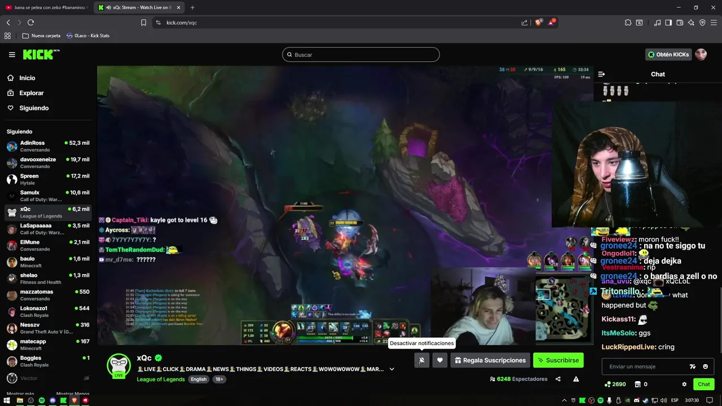Viewport: 722px width, 406px height.
Task: Open chat translation icon in message box
Action: [x=693, y=367]
